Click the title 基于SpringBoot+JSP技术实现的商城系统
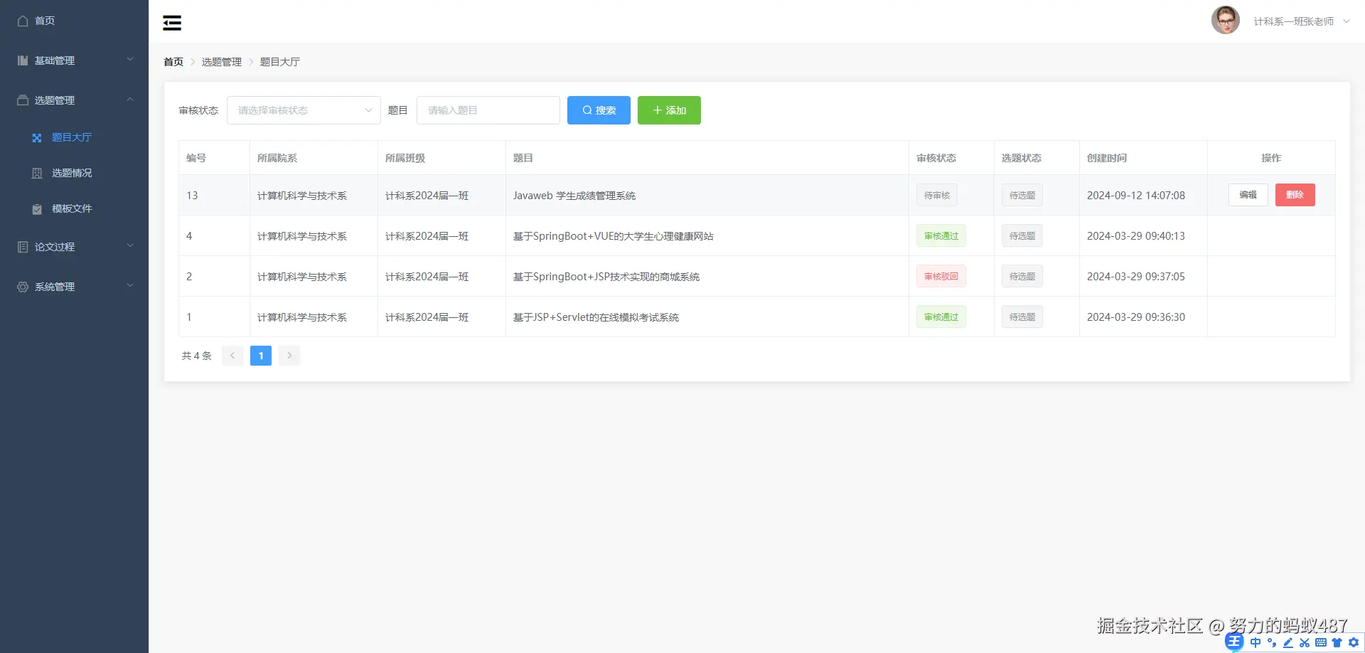Image resolution: width=1365 pixels, height=653 pixels. point(606,277)
